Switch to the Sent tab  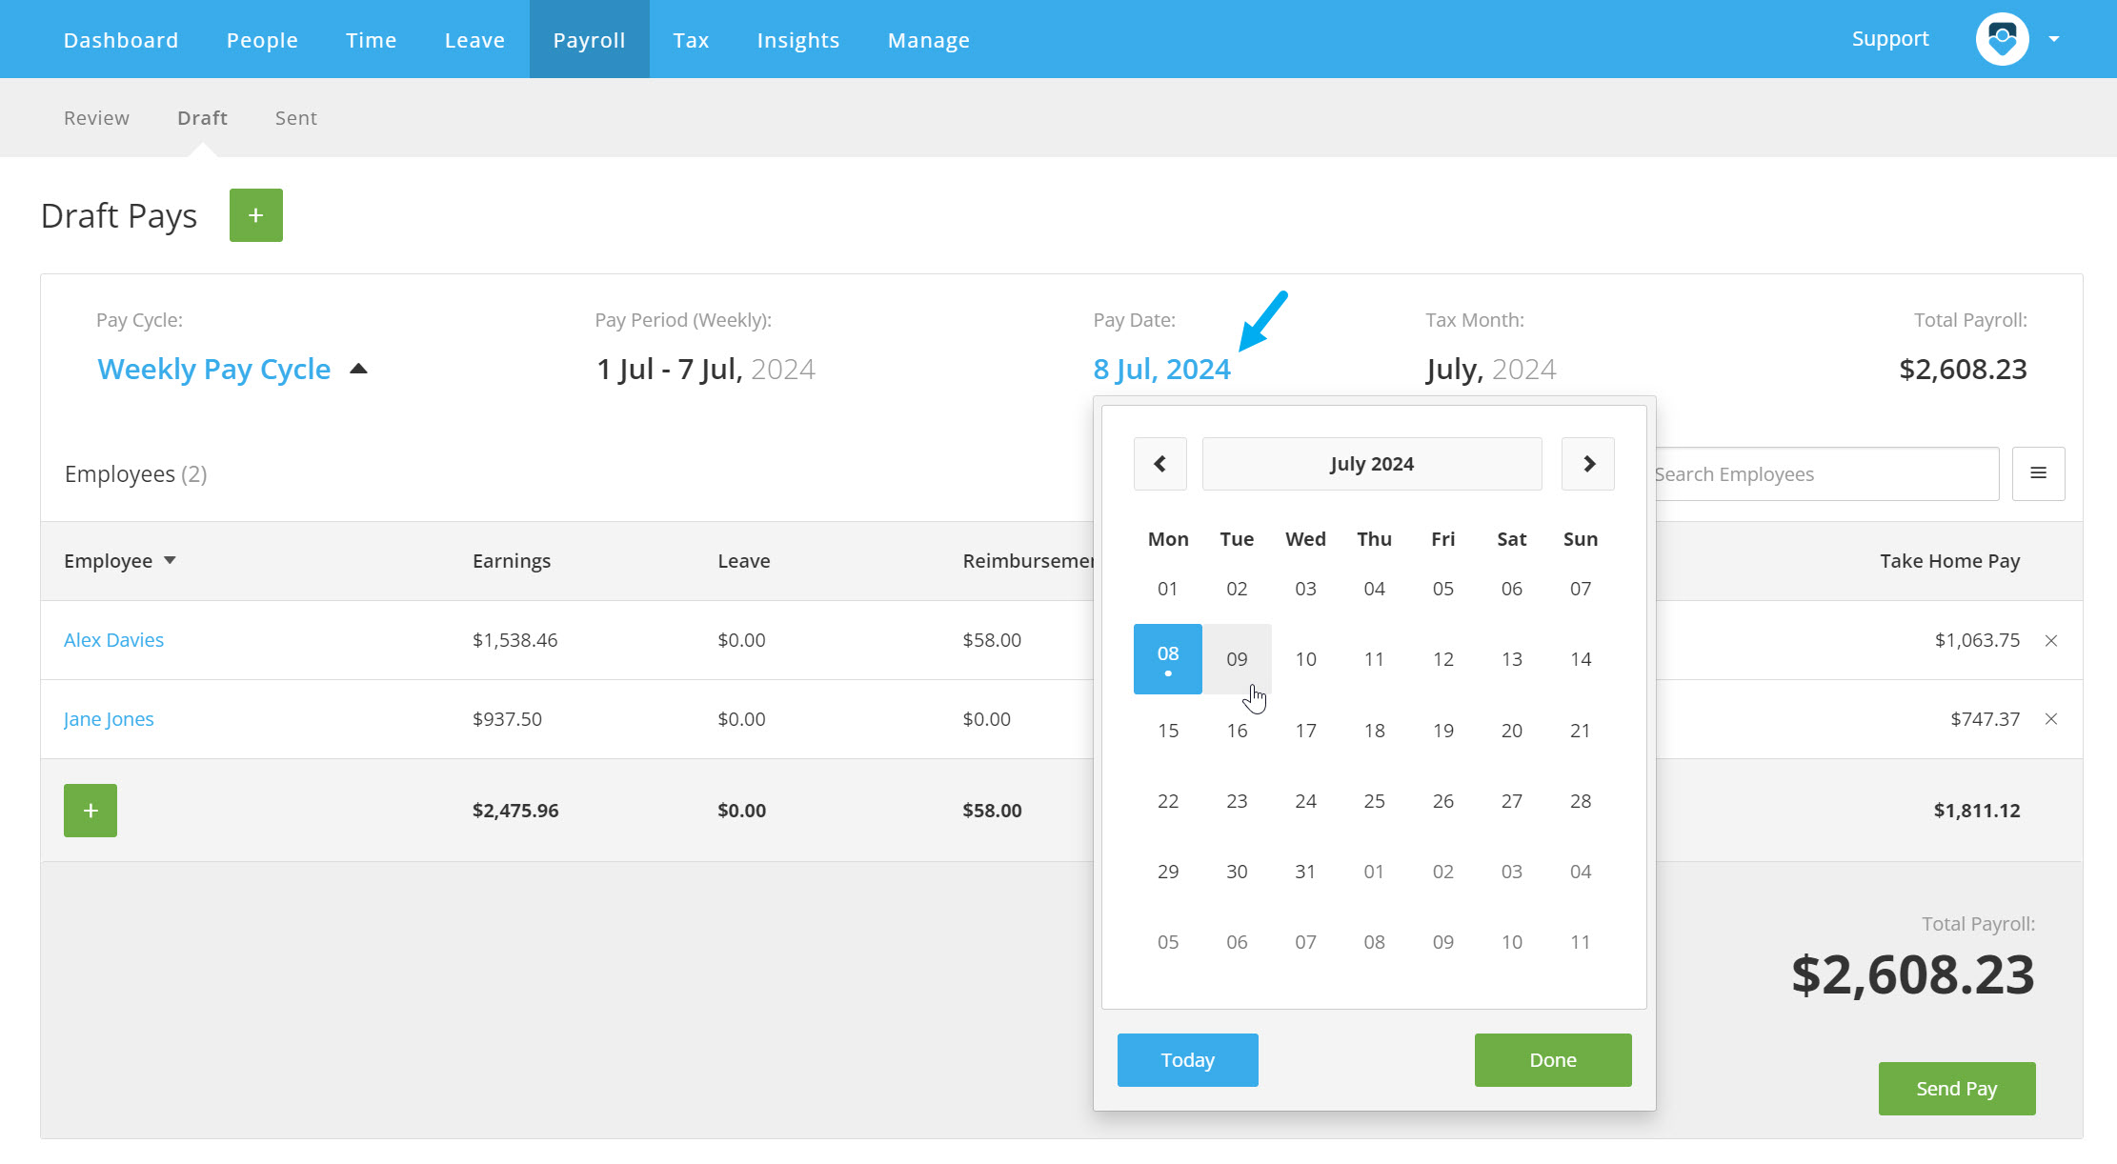point(296,118)
